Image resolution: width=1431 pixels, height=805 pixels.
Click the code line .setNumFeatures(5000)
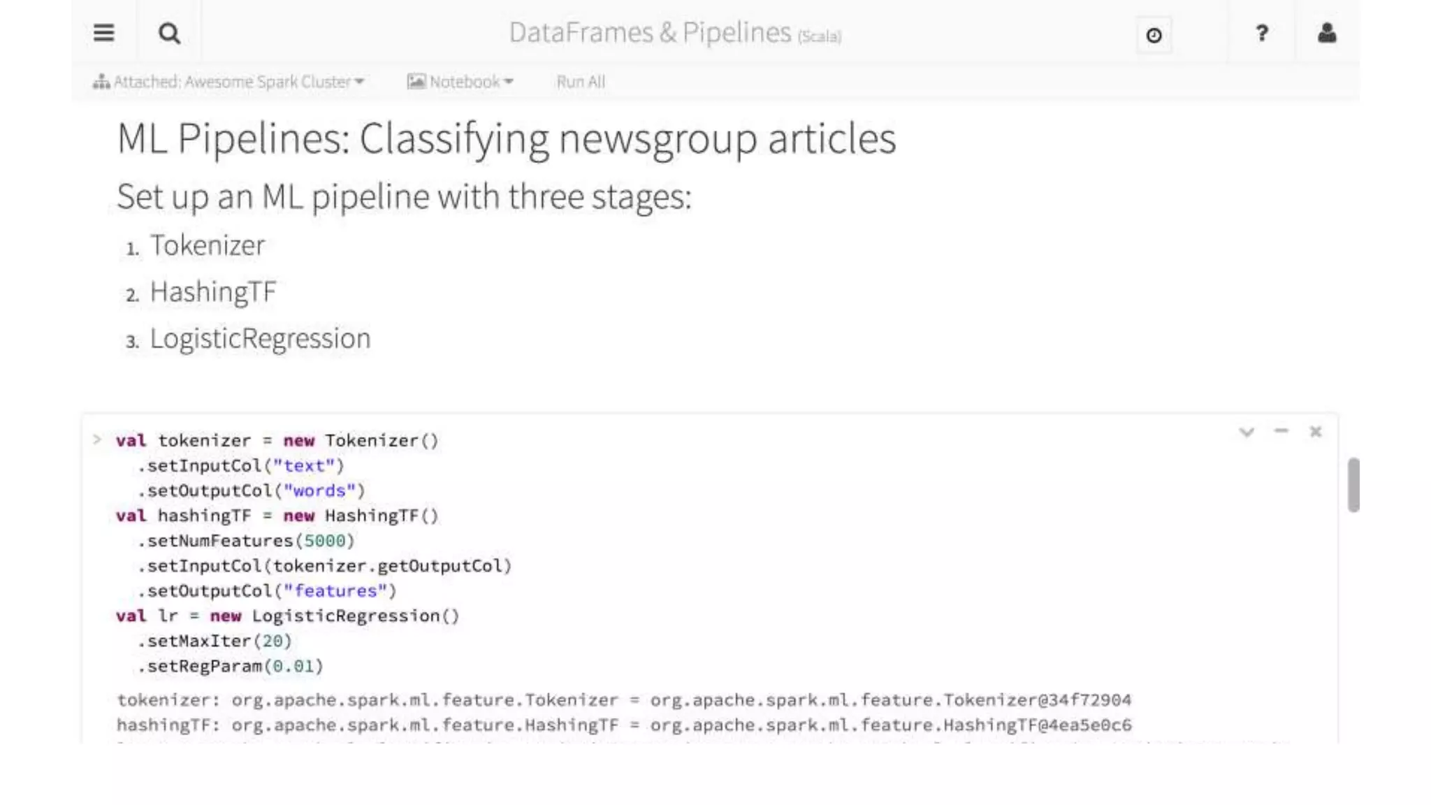tap(246, 542)
